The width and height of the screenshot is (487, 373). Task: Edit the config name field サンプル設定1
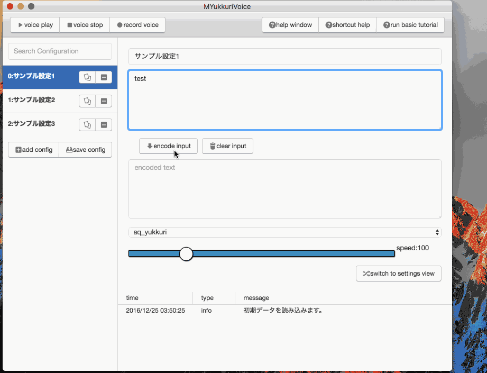[x=285, y=57]
